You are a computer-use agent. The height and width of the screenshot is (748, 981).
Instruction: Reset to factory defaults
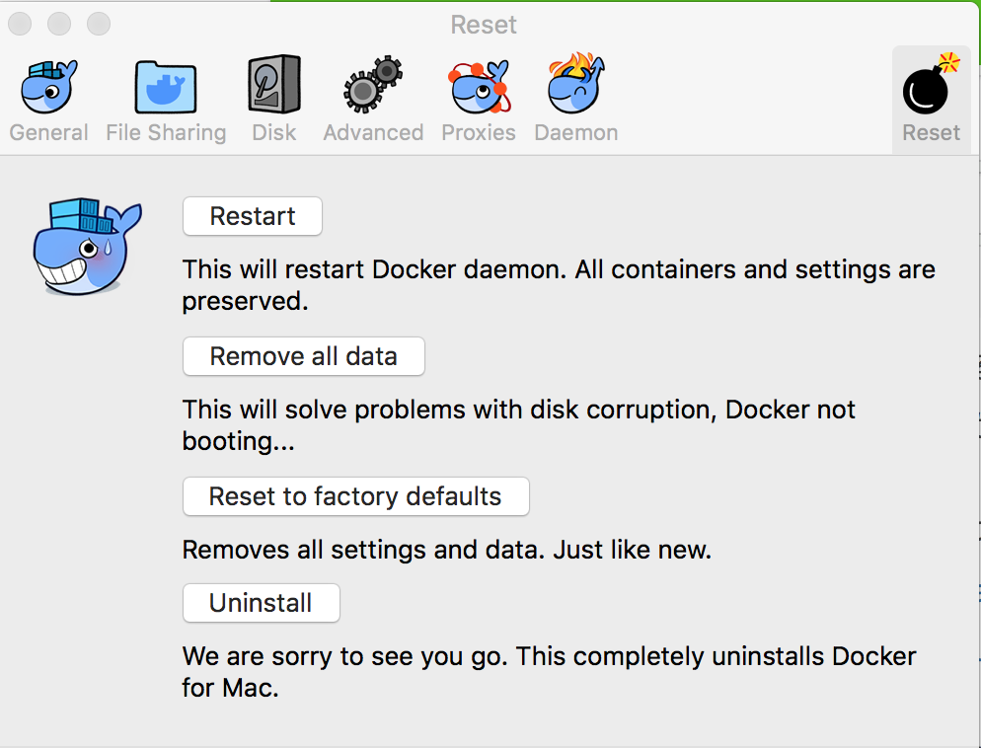click(356, 496)
